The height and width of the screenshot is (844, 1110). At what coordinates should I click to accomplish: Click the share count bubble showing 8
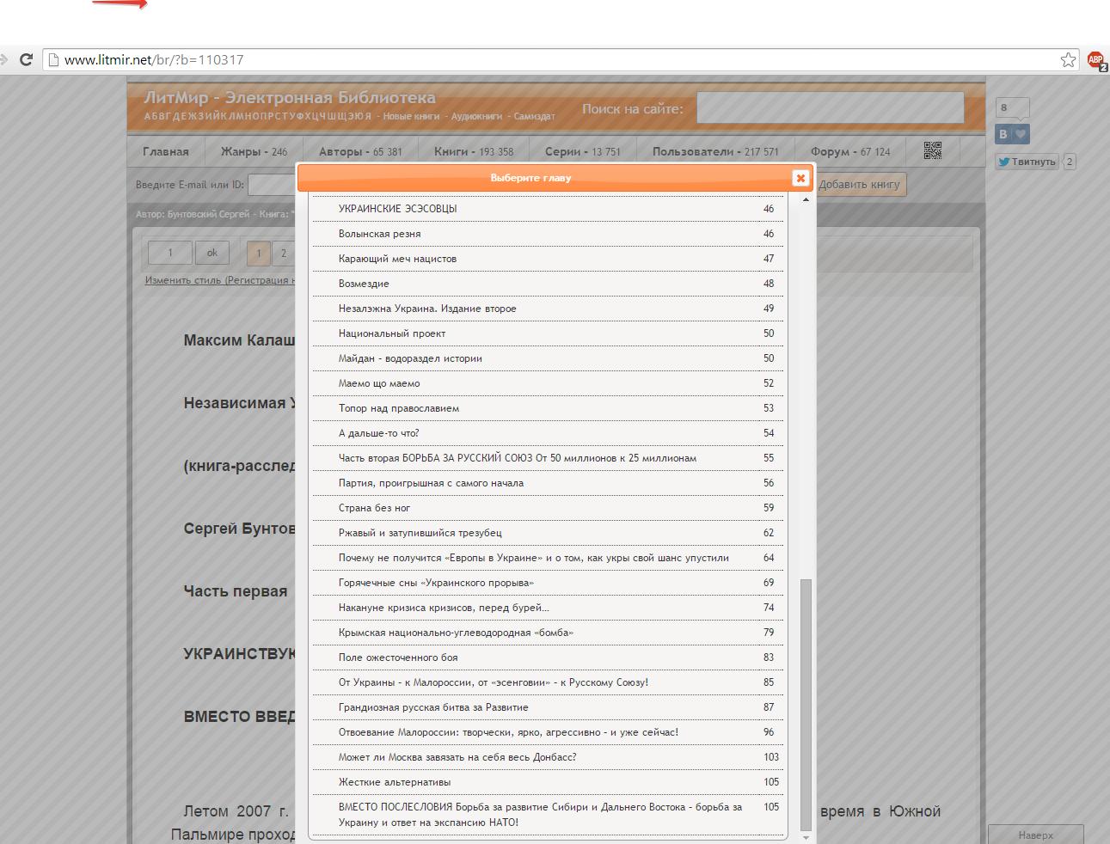pos(1012,108)
